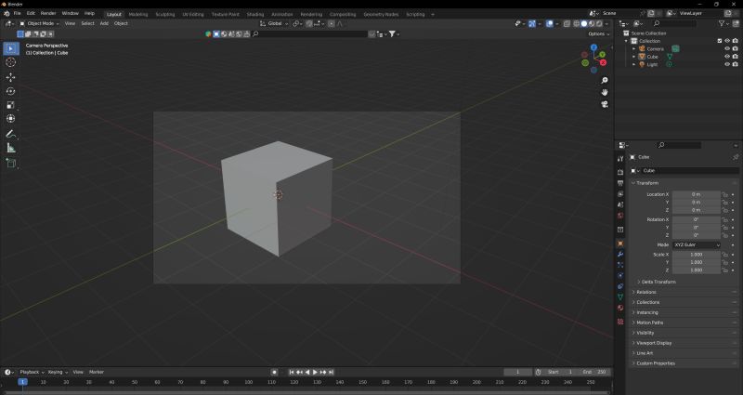
Task: Open the viewport Options dropdown
Action: (598, 34)
